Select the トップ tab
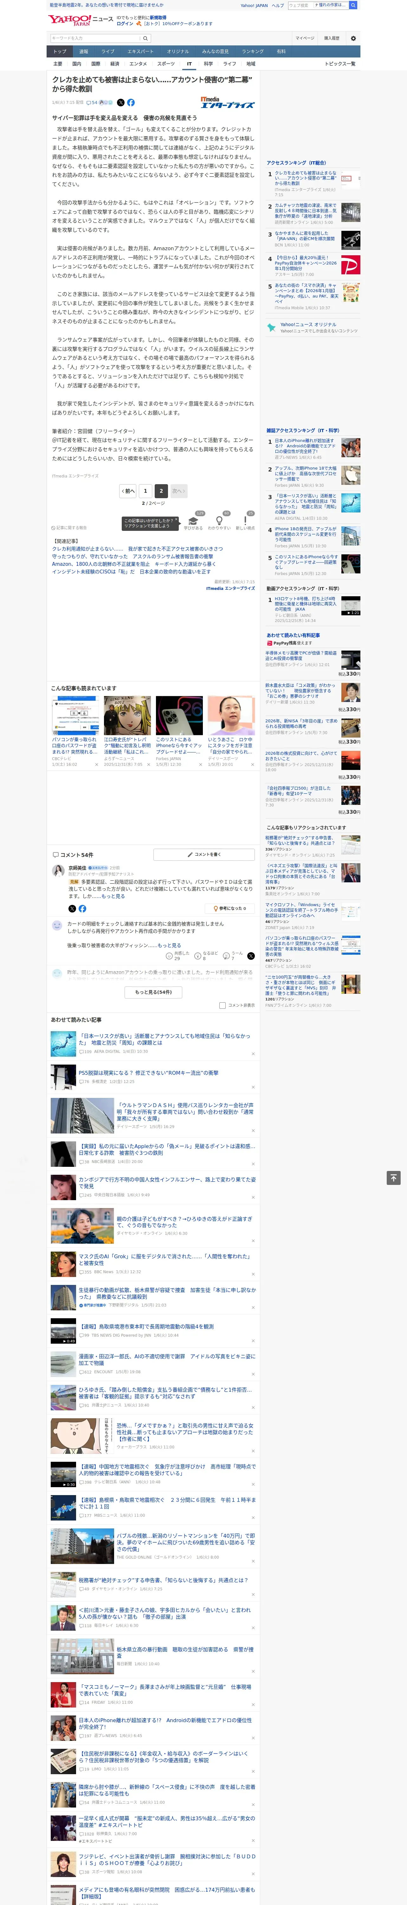Image resolution: width=407 pixels, height=1905 pixels. [x=60, y=52]
